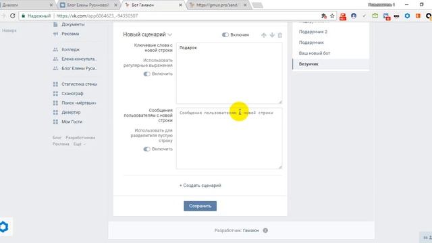Toggle regular expressions Включить switch
432x243 pixels.
pyautogui.click(x=146, y=74)
